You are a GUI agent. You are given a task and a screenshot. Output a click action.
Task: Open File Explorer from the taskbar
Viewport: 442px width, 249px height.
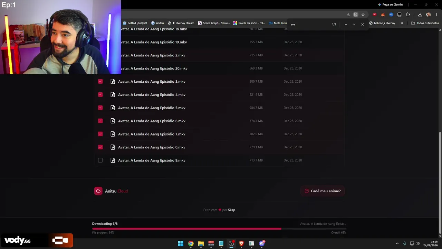201,243
